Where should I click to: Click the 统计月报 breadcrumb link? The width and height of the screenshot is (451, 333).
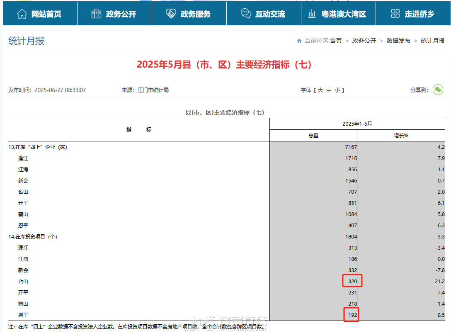tap(433, 41)
